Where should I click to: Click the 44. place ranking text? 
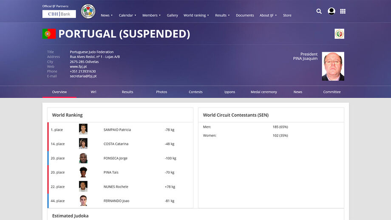pos(58,201)
